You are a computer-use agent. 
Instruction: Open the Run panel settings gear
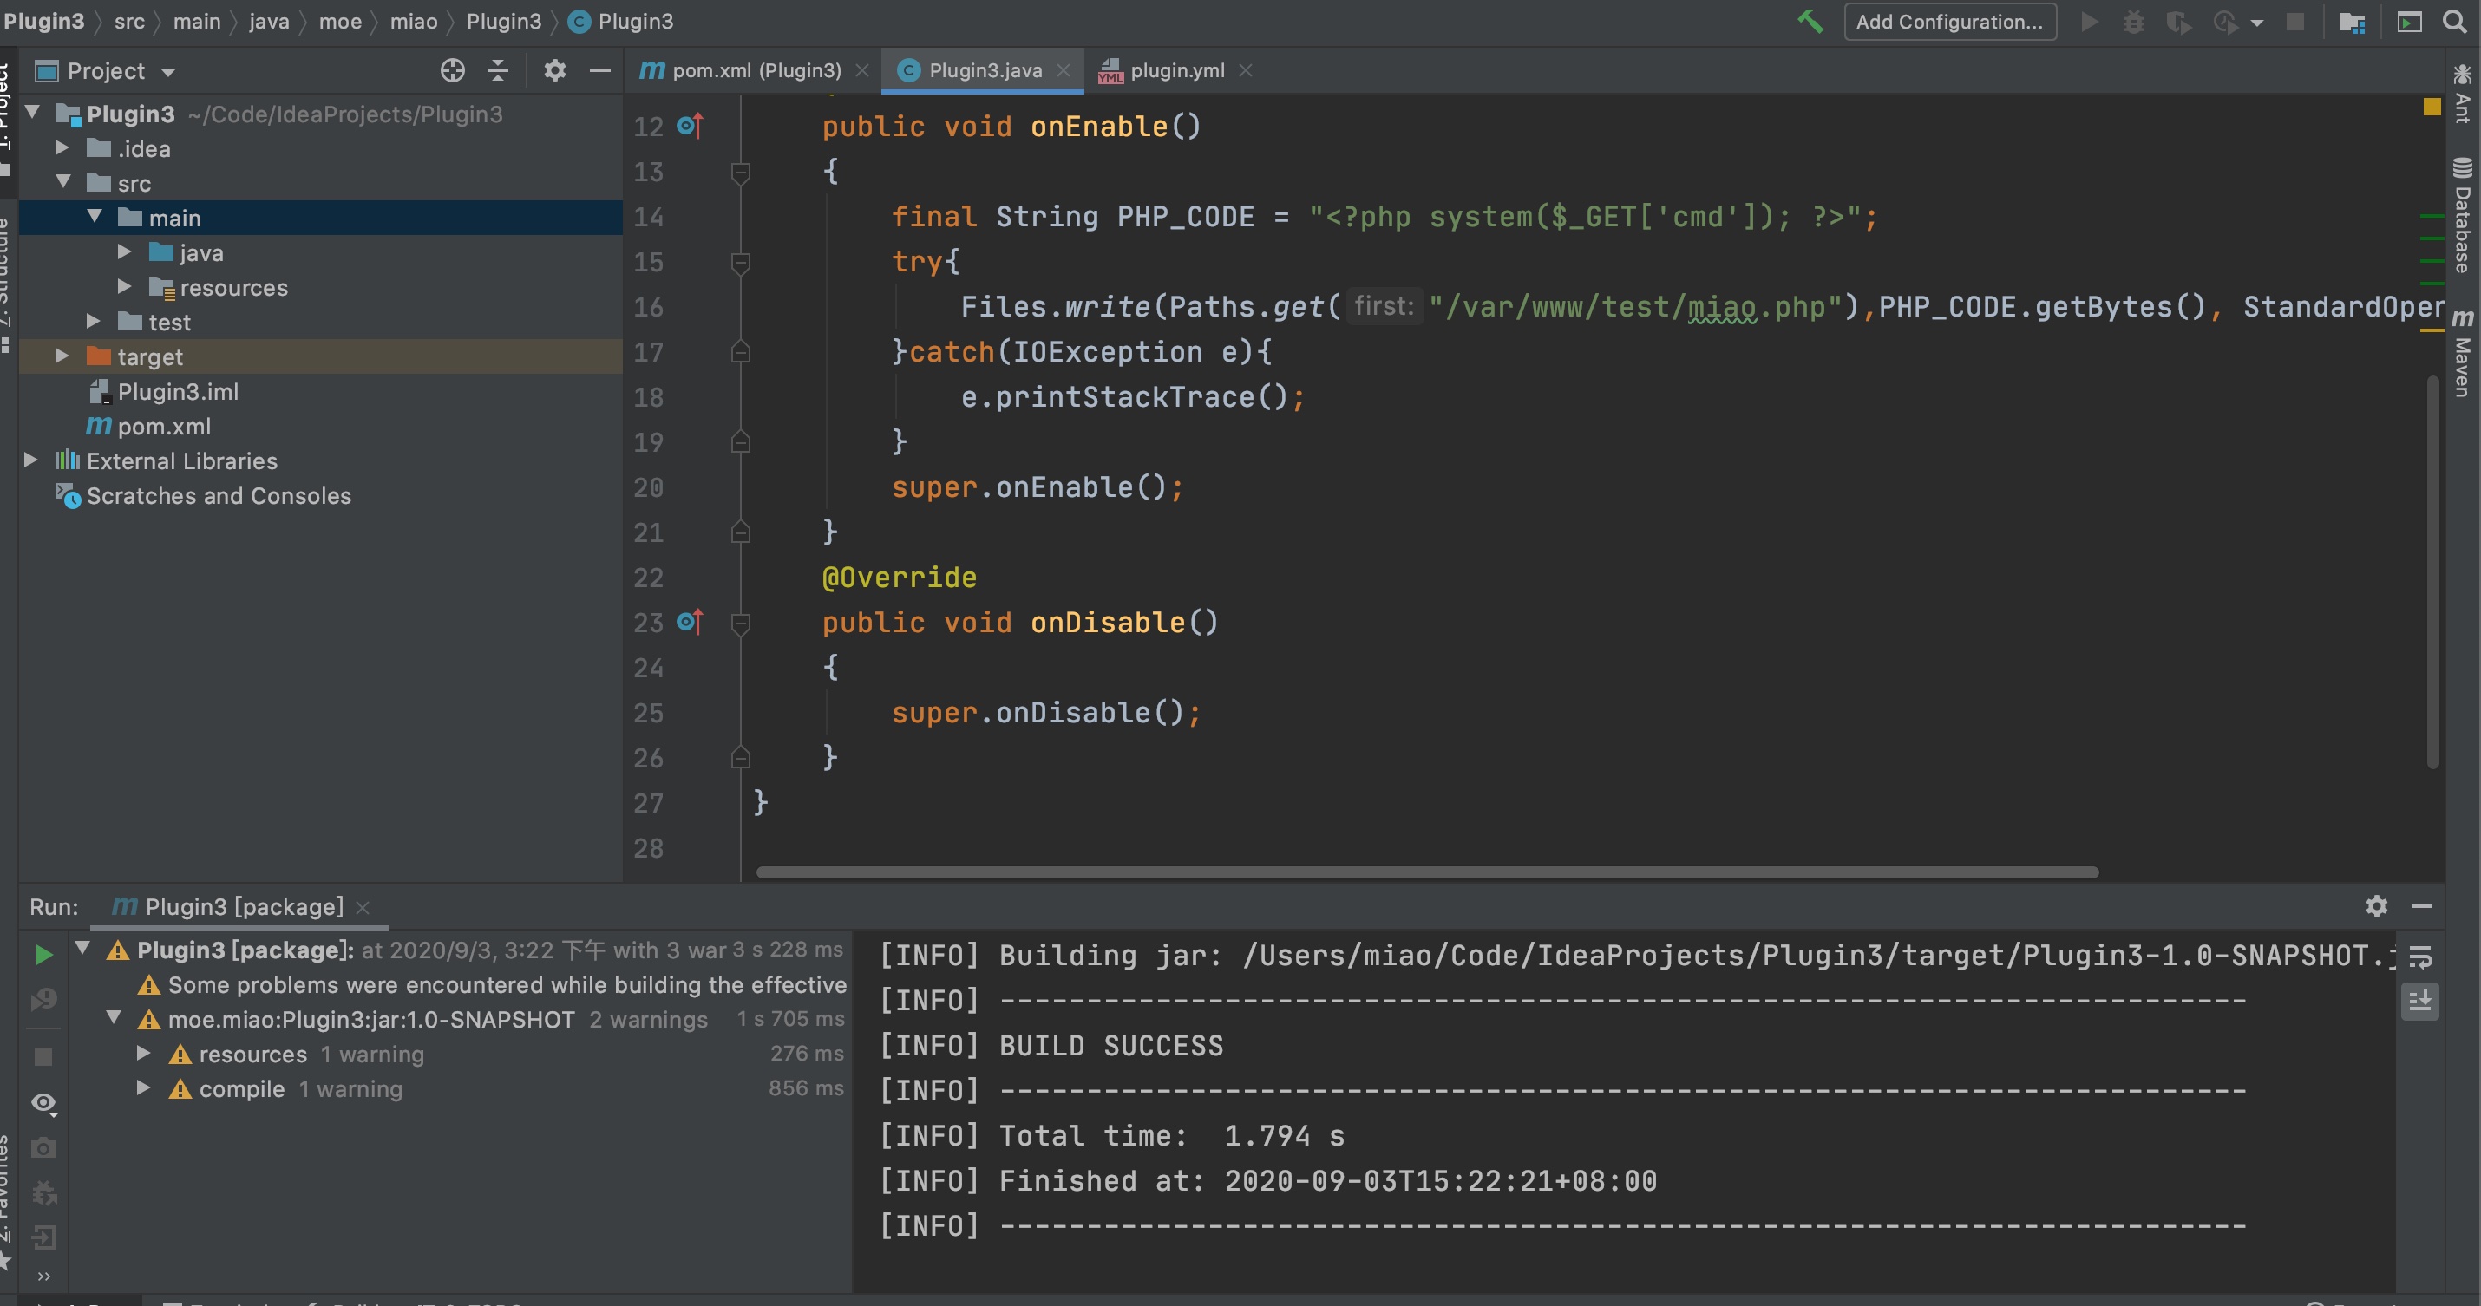pos(2376,906)
